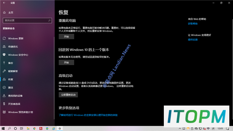The height and width of the screenshot is (131, 233).
Task: Open the Home (主页) icon
Action: tap(4, 12)
